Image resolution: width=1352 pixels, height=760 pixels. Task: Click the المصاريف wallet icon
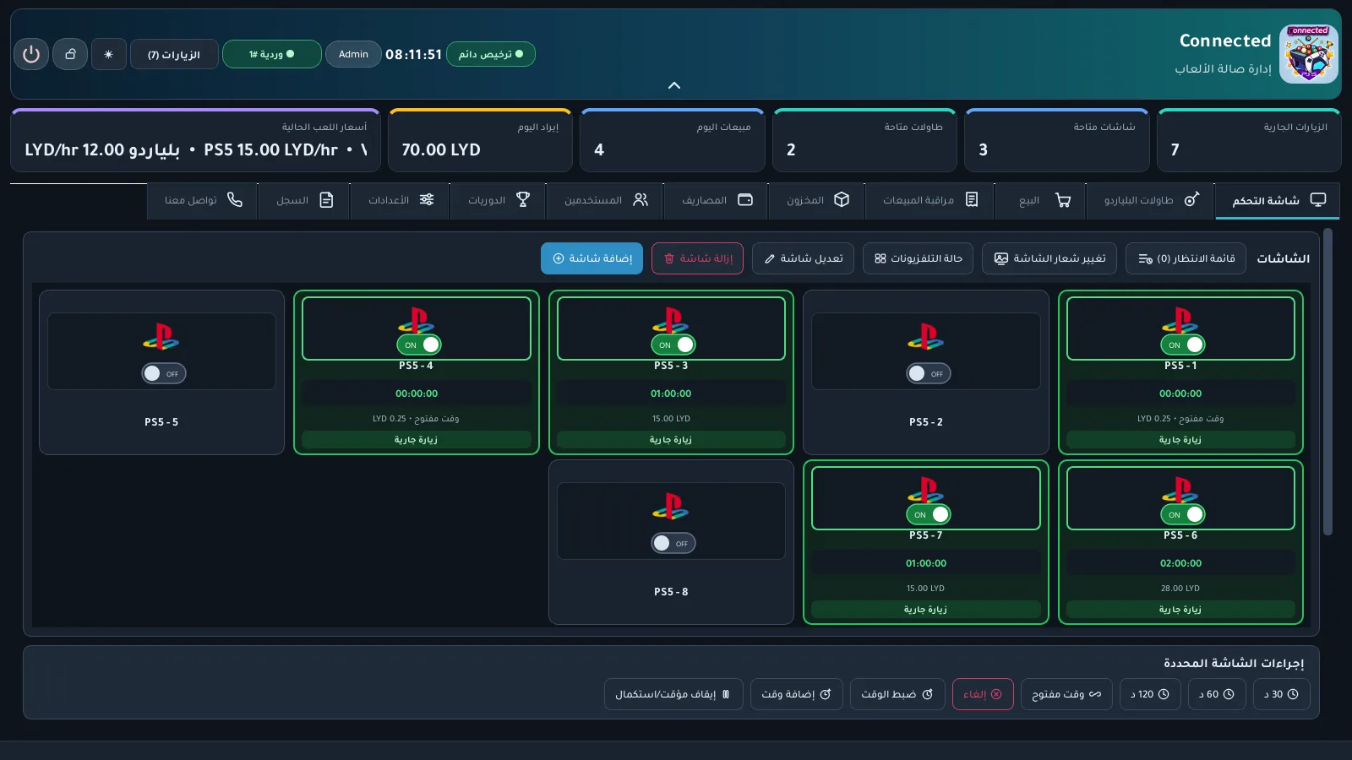(x=745, y=199)
